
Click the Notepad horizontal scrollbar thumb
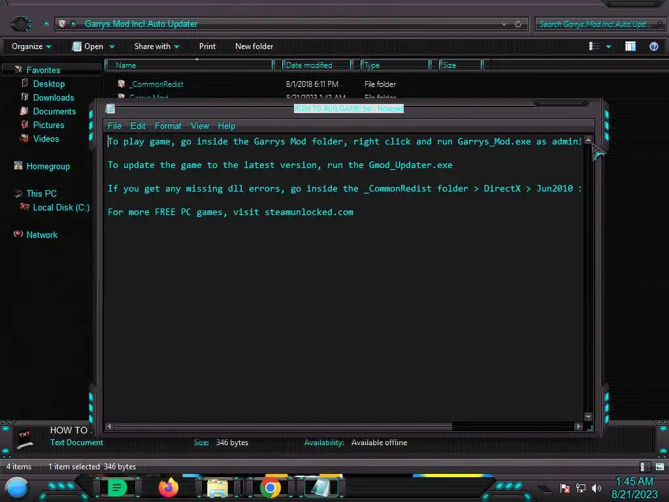tap(283, 426)
